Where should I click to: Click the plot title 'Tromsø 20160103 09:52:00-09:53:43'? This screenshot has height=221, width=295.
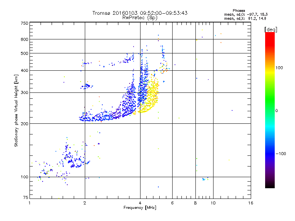140,13
